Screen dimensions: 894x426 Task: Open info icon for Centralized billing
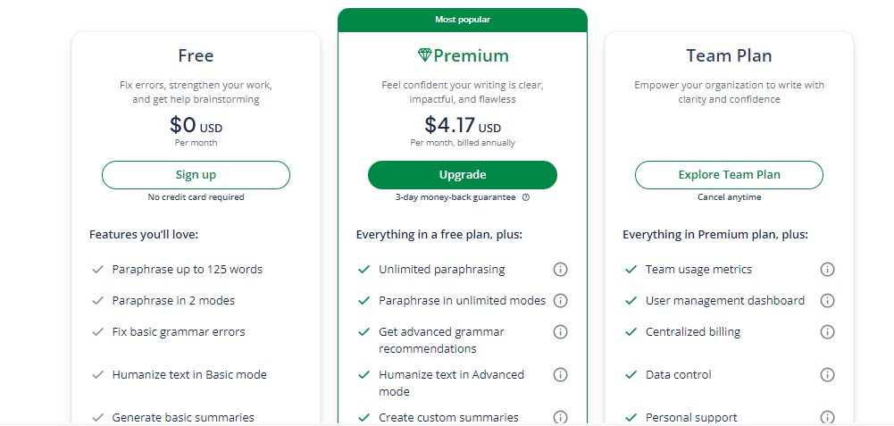tap(827, 332)
